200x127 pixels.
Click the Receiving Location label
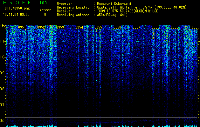[x=74, y=7]
